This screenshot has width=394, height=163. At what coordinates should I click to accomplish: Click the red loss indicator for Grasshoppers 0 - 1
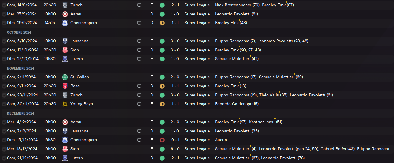[x=162, y=140]
